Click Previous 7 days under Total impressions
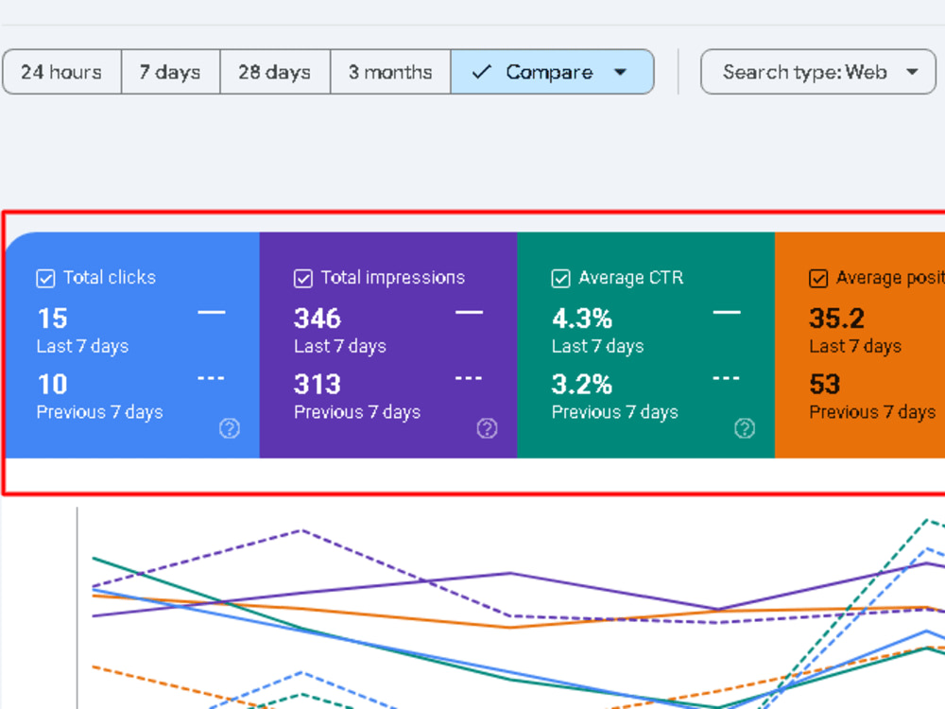The width and height of the screenshot is (945, 709). (x=357, y=412)
